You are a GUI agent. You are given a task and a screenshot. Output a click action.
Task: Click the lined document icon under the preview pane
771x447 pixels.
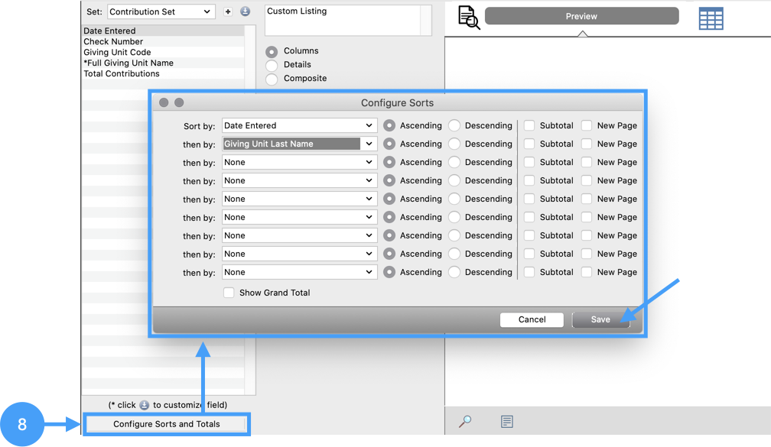tap(506, 421)
